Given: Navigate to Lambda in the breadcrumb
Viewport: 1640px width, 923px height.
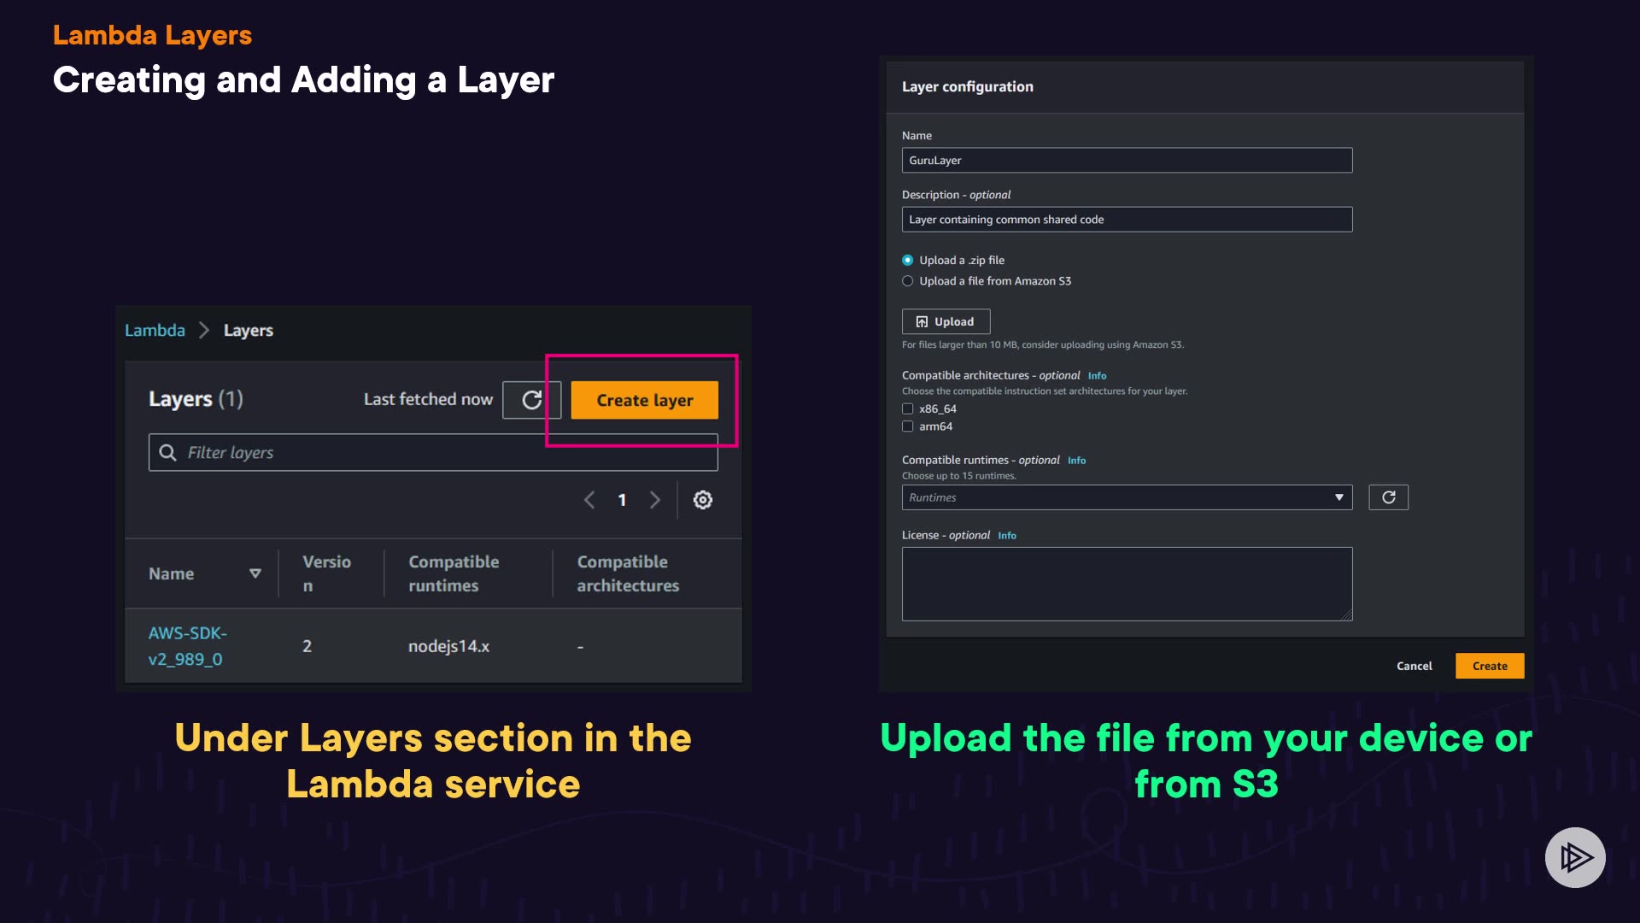Looking at the screenshot, I should pyautogui.click(x=155, y=331).
